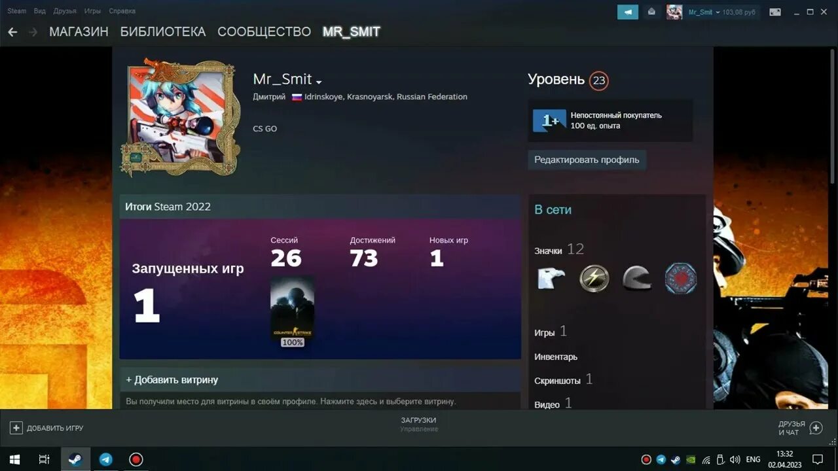Open the helmet badge

(x=637, y=278)
